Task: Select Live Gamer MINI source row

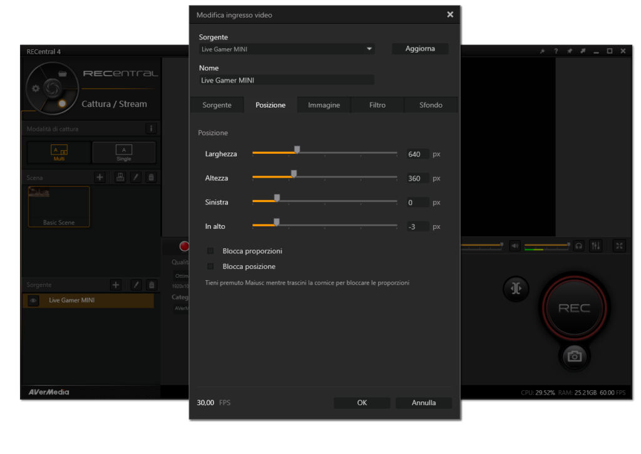Action: coord(89,301)
